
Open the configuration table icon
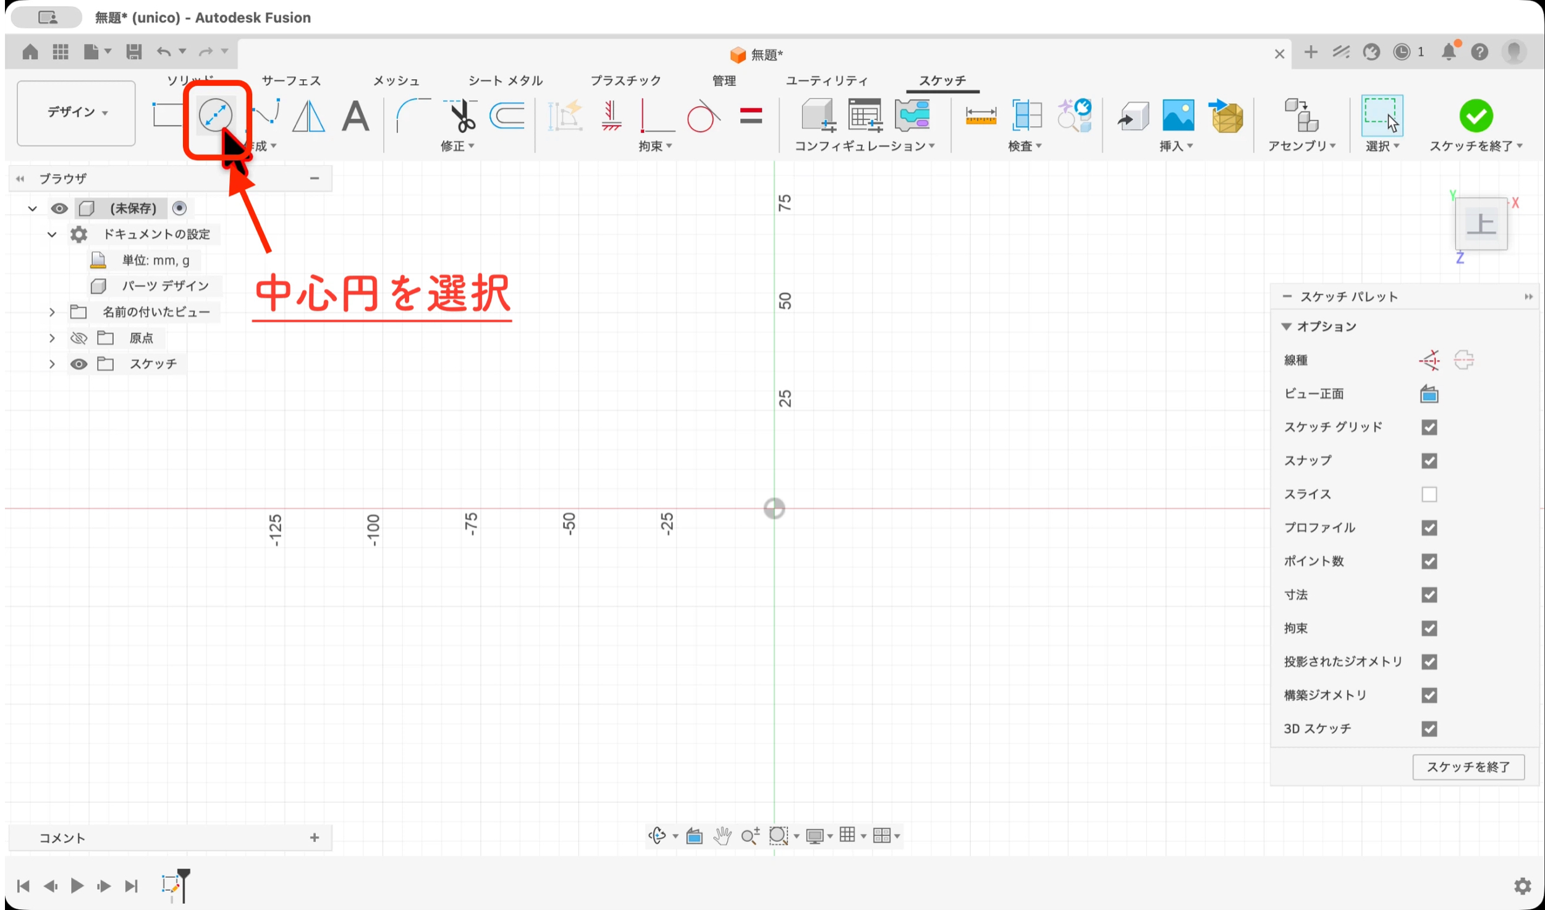point(865,116)
